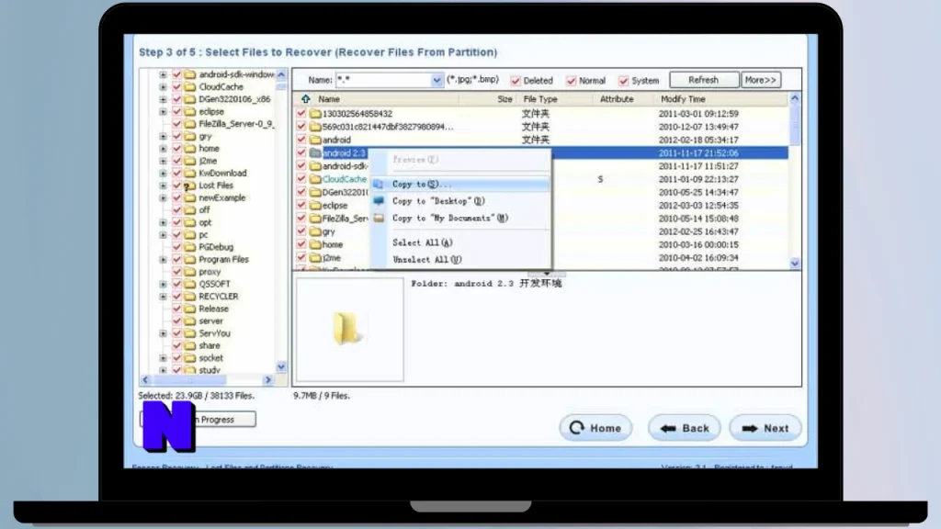Expand the newExample tree node
941x529 pixels.
164,198
